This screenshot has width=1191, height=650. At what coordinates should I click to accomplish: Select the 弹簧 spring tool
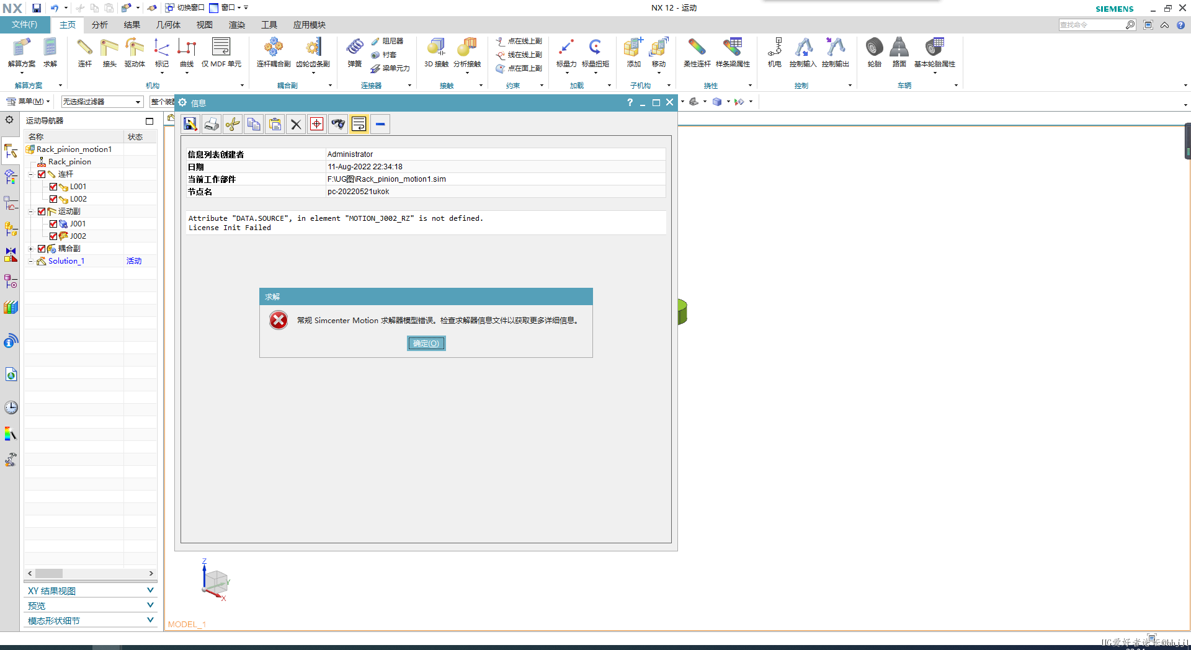[355, 52]
